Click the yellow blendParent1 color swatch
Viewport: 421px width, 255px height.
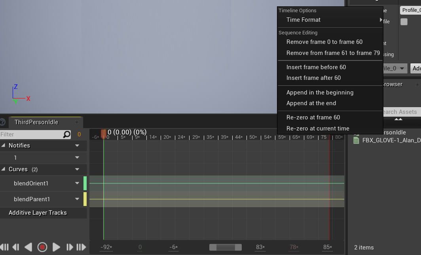85,199
